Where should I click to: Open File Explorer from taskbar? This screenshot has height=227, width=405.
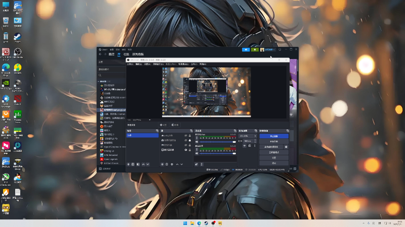192,223
